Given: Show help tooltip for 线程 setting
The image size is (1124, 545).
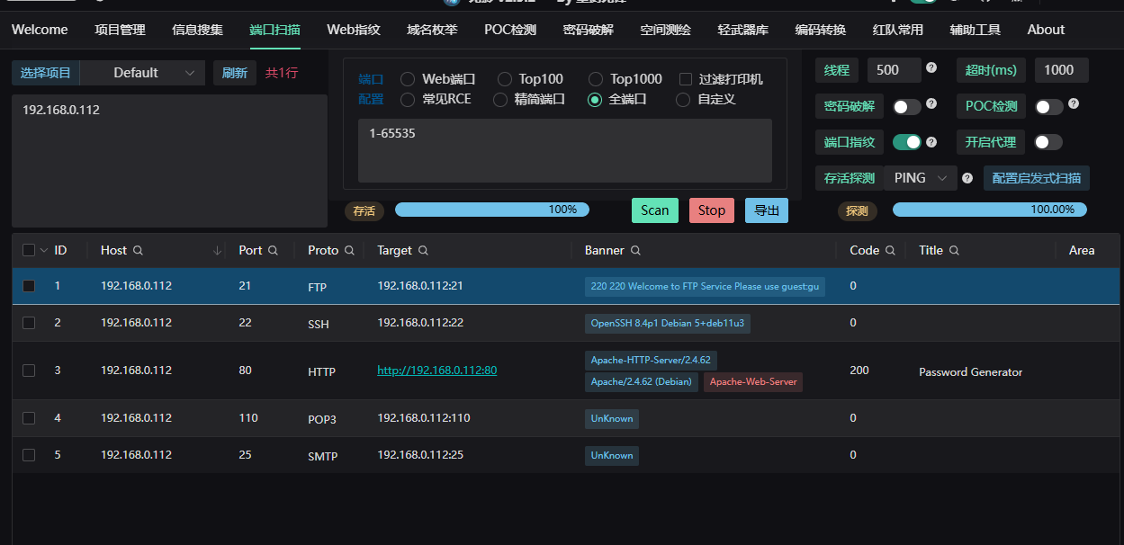Looking at the screenshot, I should [931, 67].
